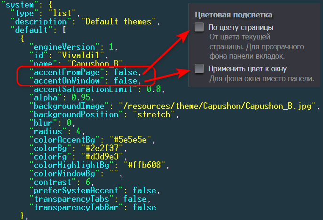Click the "system" key in JSON
Screen dimensions: 323x220
20,5
